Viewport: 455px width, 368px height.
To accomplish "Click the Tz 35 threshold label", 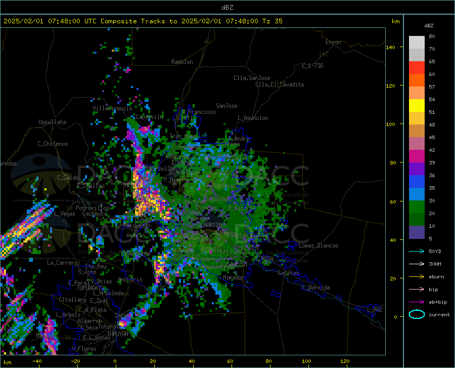I will click(272, 21).
